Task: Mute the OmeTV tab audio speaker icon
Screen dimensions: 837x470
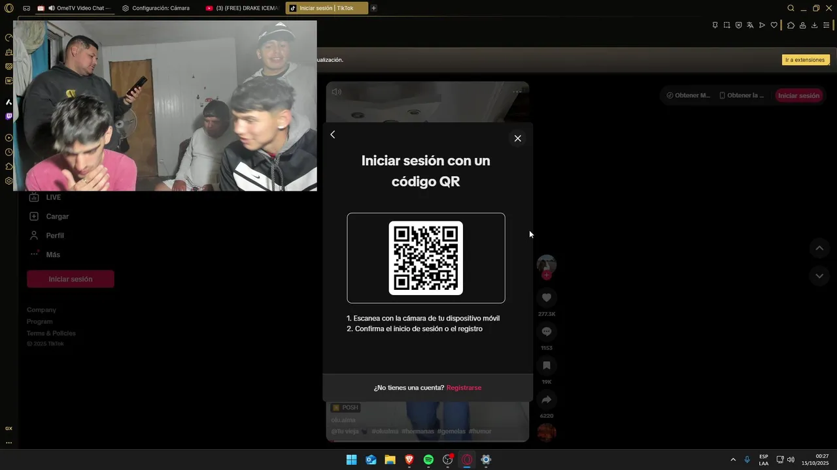Action: click(x=52, y=8)
